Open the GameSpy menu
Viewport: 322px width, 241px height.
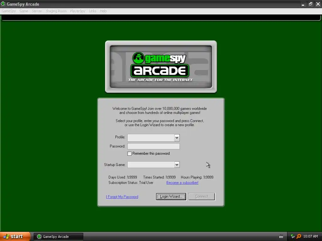pyautogui.click(x=8, y=11)
